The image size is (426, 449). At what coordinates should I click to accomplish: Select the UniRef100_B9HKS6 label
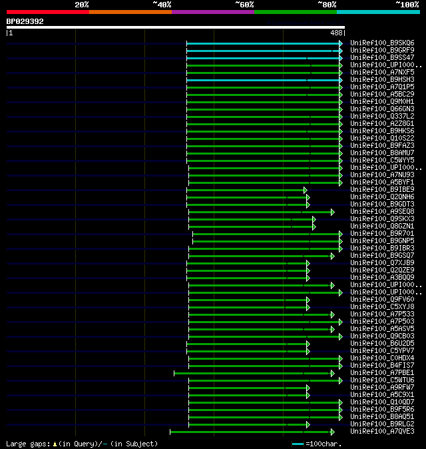point(382,131)
